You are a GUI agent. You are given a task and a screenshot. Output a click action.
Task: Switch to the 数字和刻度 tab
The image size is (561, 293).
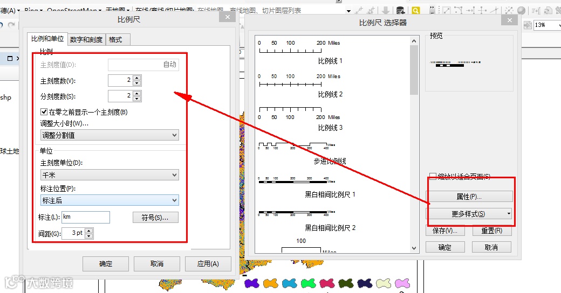coord(86,40)
